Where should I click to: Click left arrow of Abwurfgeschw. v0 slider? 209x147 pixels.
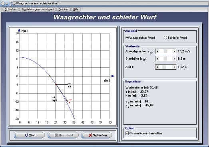157,51
